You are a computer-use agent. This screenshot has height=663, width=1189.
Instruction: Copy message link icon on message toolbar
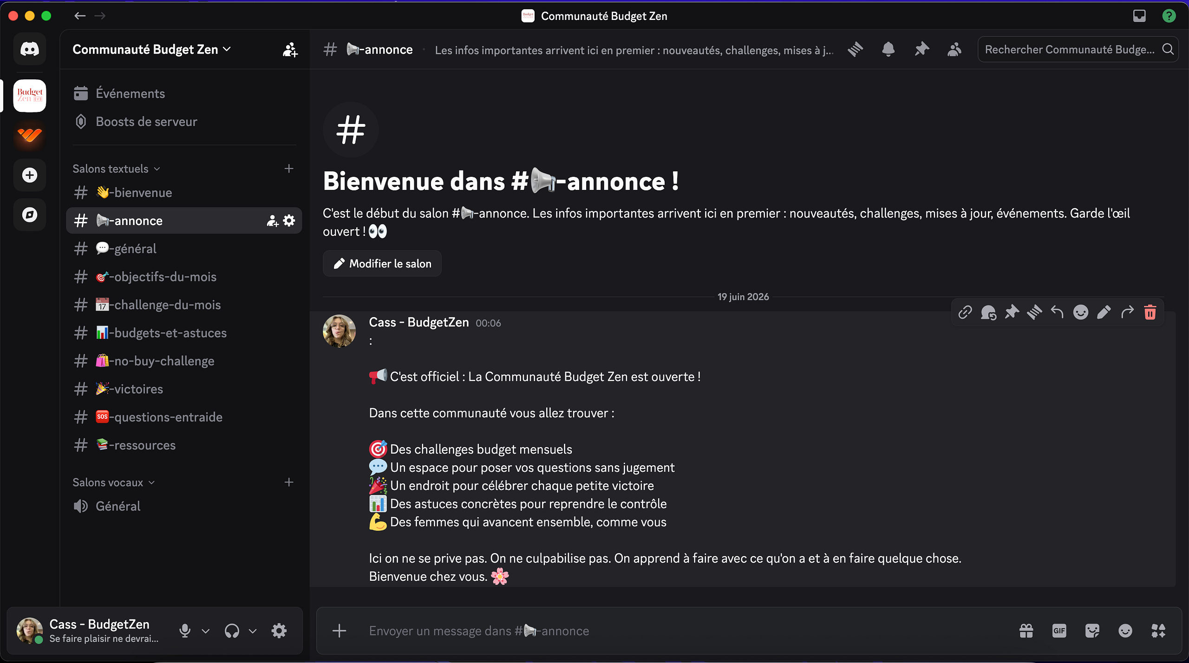pos(965,312)
